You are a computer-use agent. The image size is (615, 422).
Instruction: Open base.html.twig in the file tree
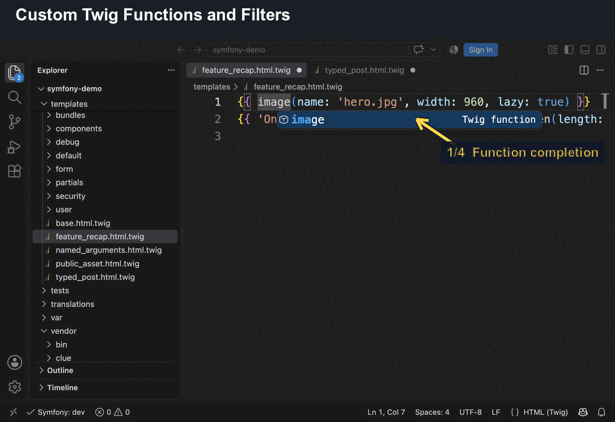coord(104,223)
